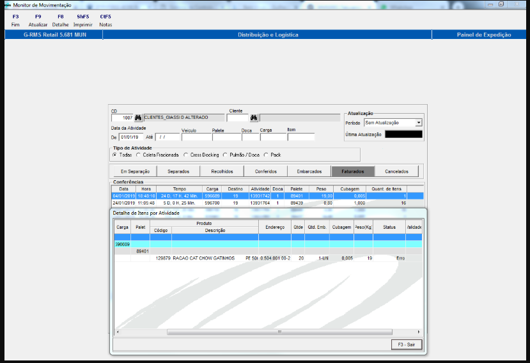Open the F8 Detalhe toolbar command

click(x=60, y=20)
